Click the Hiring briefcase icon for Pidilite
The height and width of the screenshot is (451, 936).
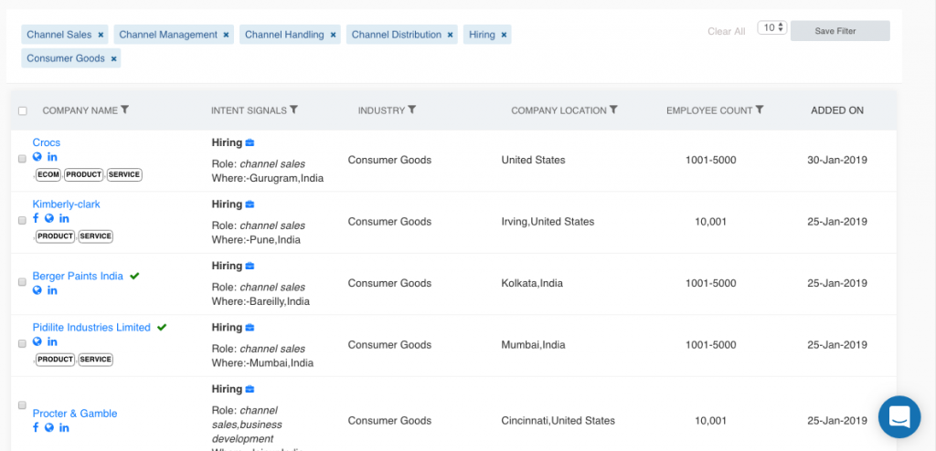point(250,328)
